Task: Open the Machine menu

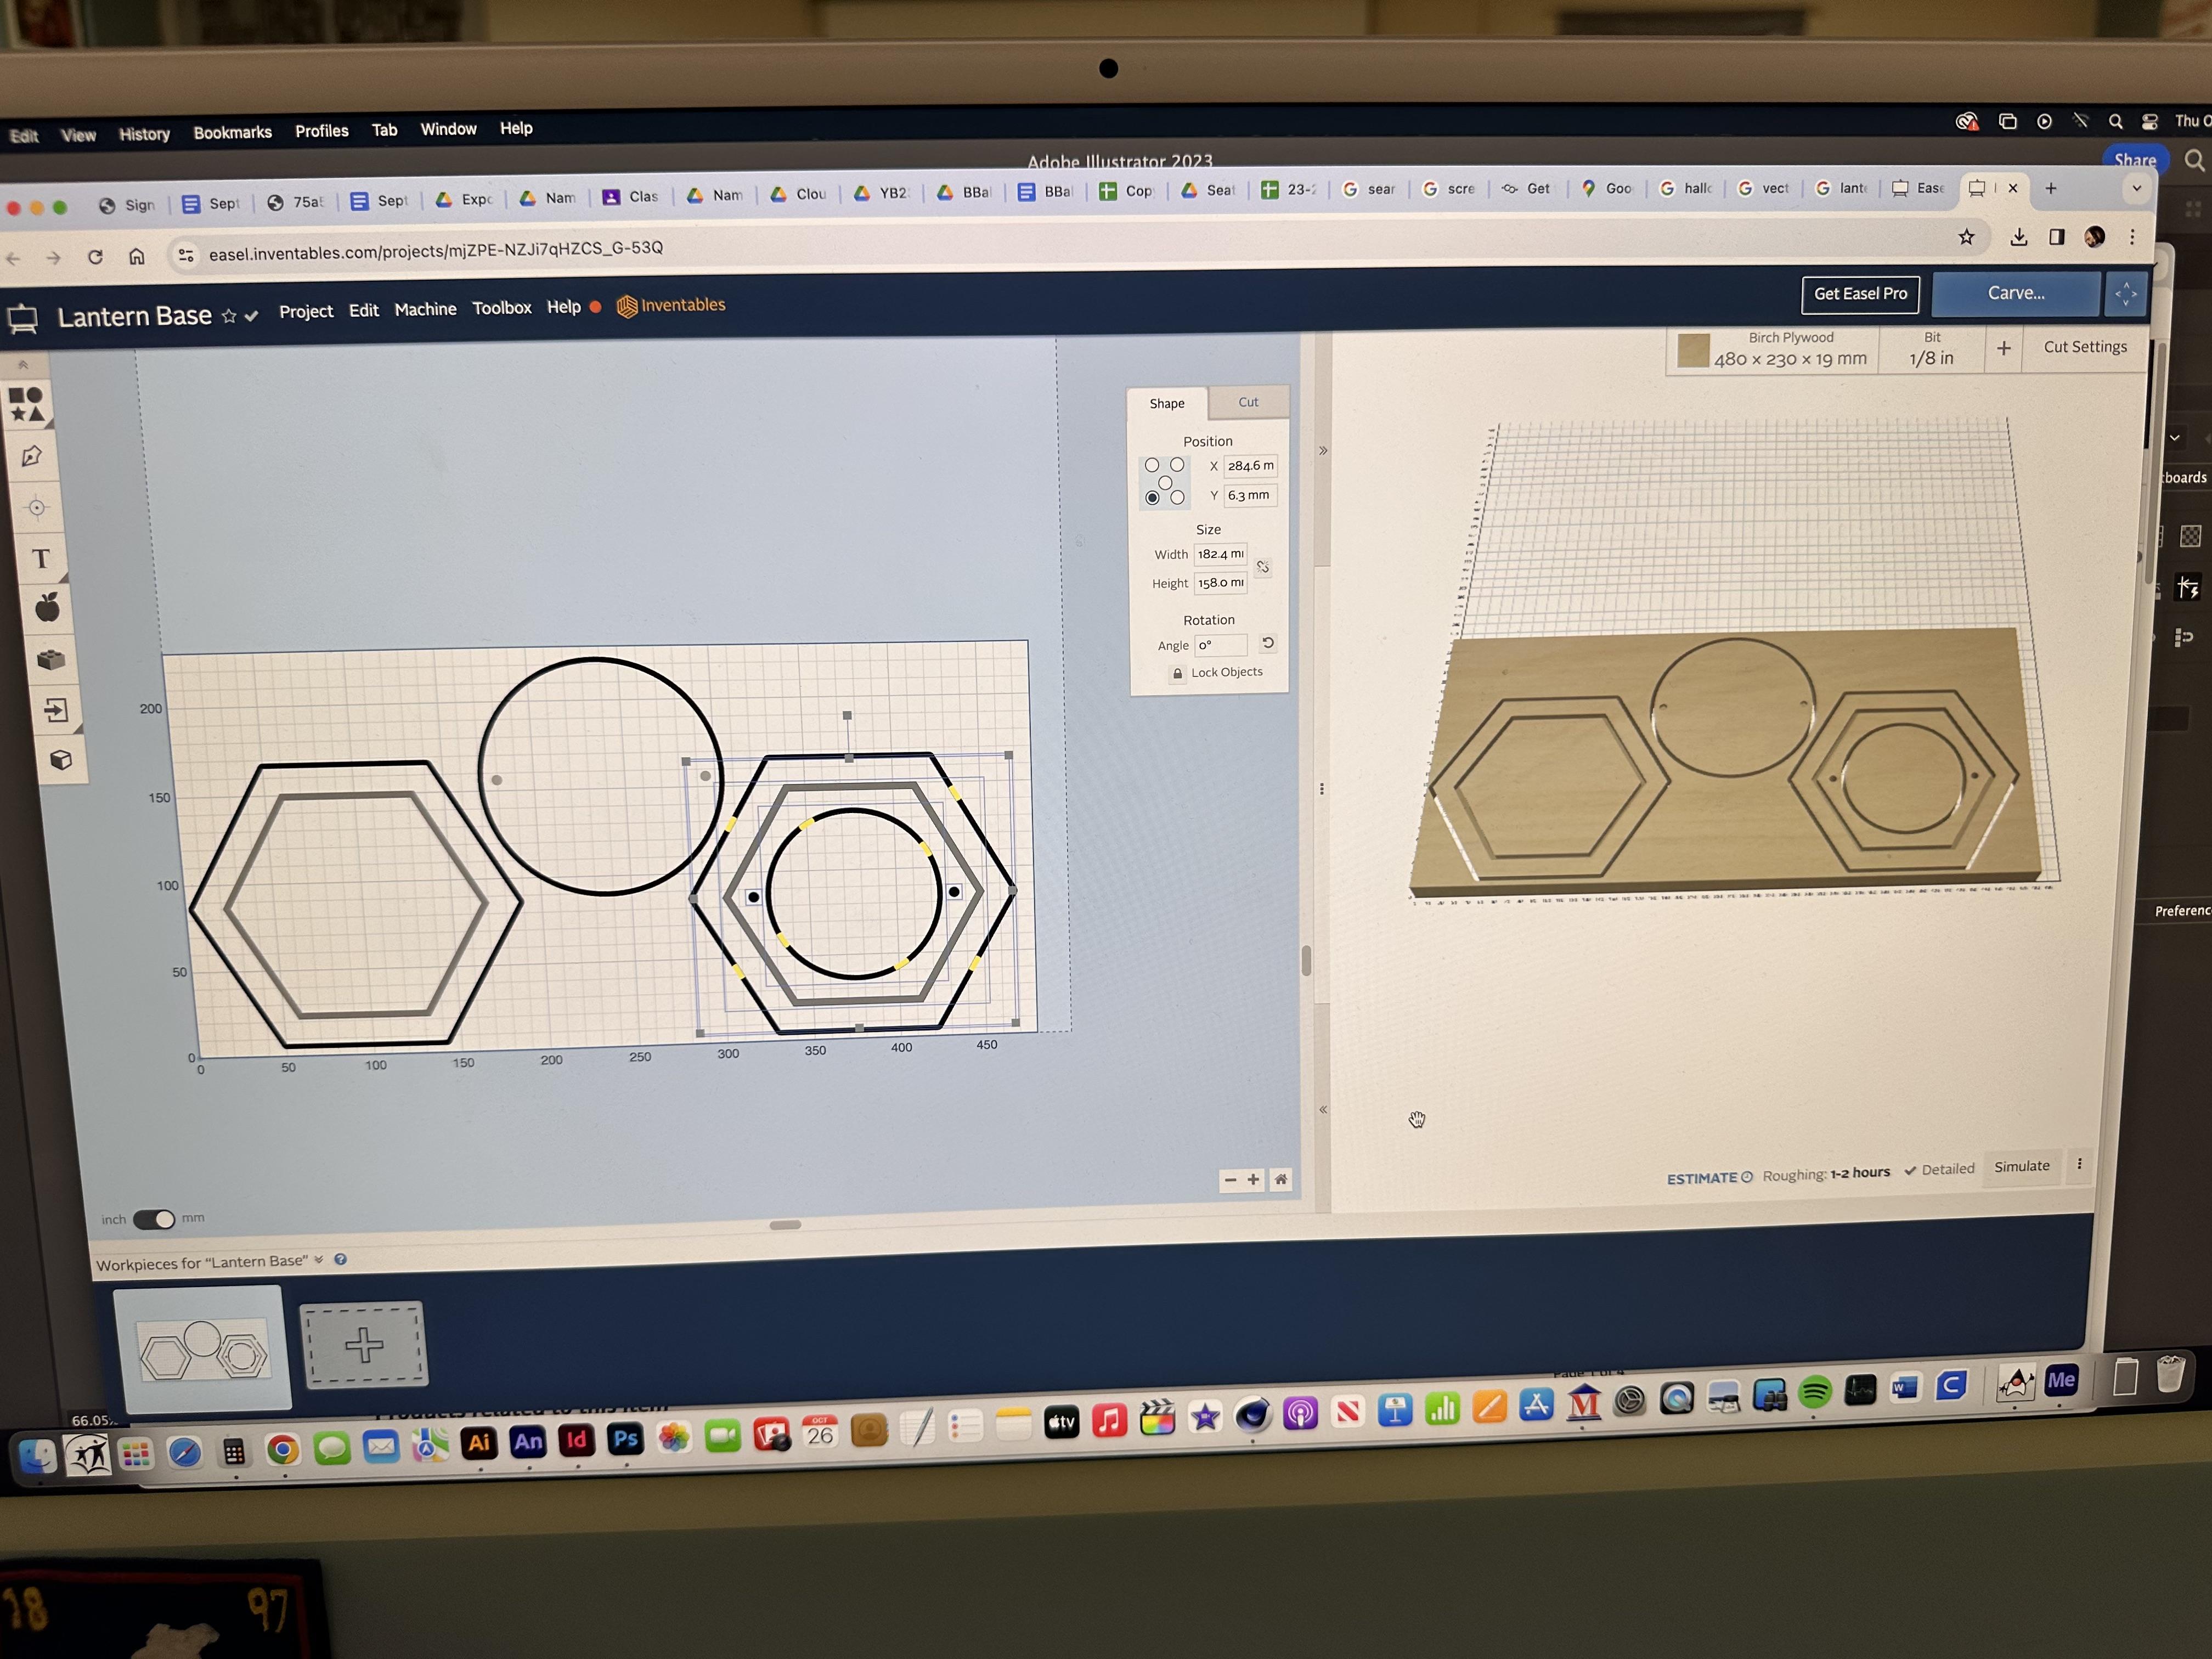Action: pyautogui.click(x=425, y=310)
